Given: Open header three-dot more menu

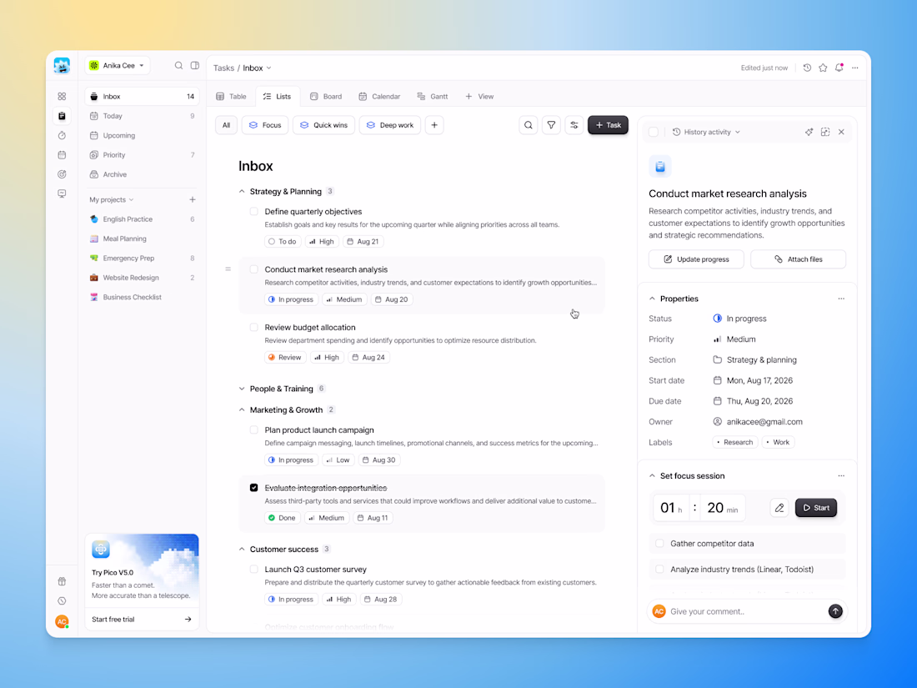Looking at the screenshot, I should pyautogui.click(x=855, y=68).
